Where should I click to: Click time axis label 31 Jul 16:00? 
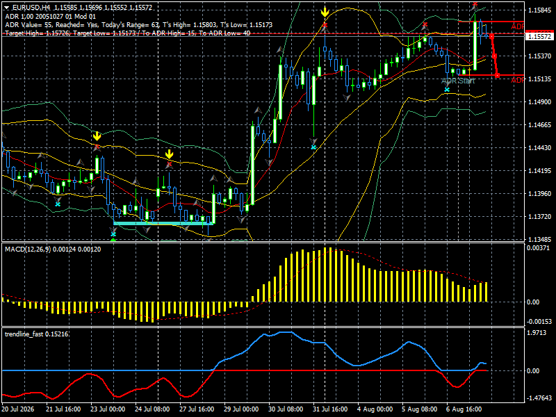330,409
